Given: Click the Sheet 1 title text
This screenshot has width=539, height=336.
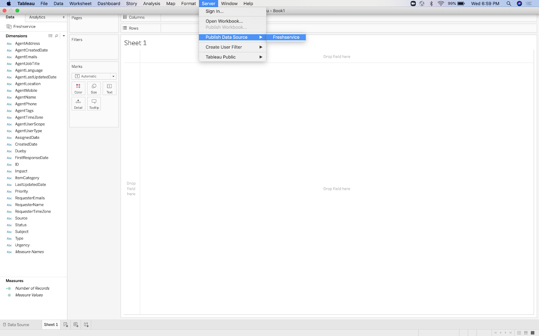Looking at the screenshot, I should (x=135, y=43).
